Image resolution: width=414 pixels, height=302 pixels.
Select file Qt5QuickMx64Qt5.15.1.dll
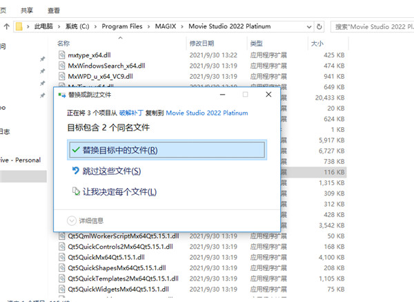tap(106, 257)
